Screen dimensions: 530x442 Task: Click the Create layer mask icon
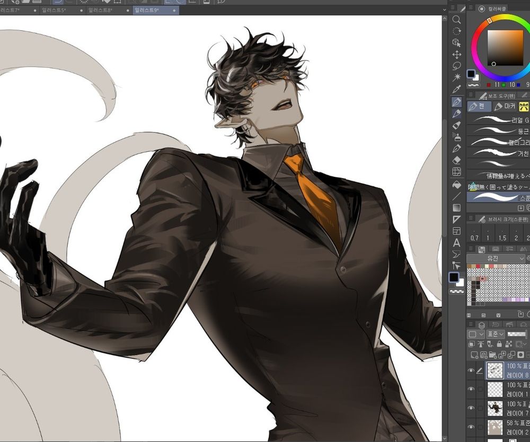pos(520,355)
